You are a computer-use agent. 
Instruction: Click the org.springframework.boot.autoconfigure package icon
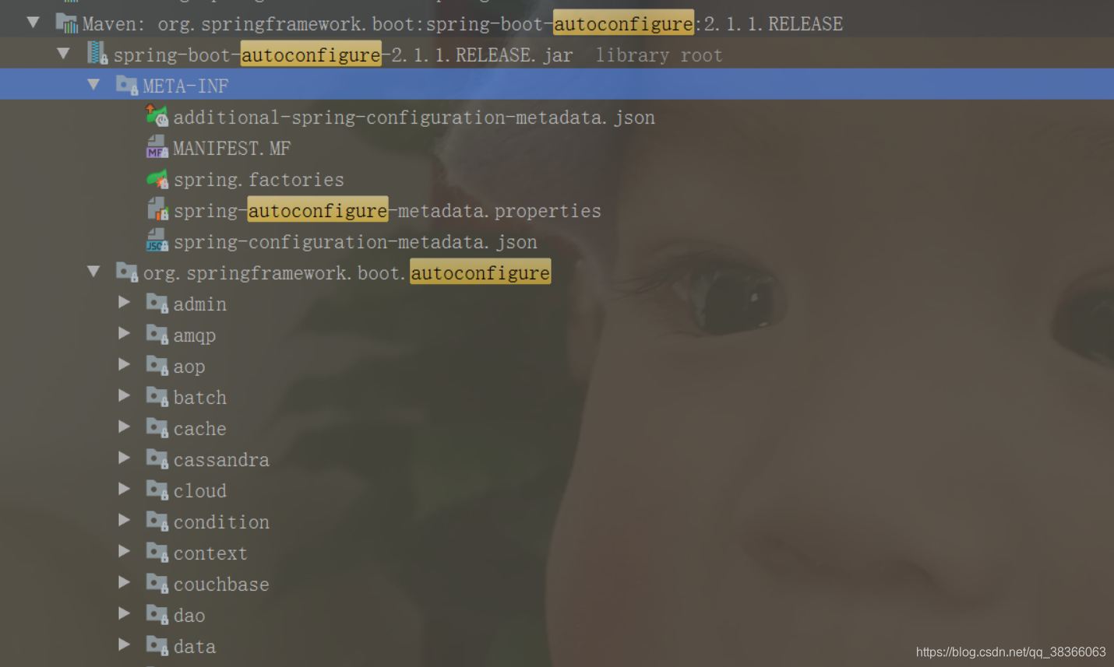[x=127, y=272]
